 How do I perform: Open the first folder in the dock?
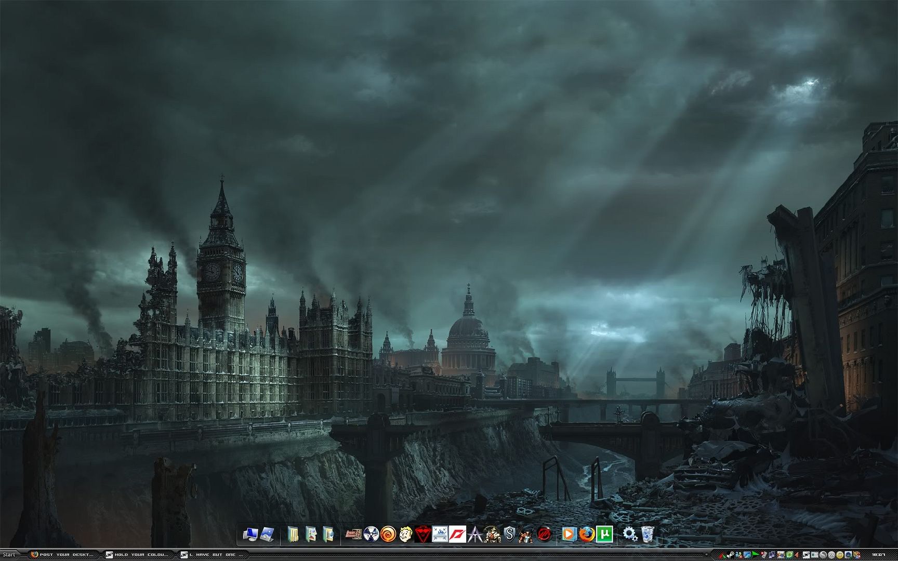pyautogui.click(x=293, y=534)
